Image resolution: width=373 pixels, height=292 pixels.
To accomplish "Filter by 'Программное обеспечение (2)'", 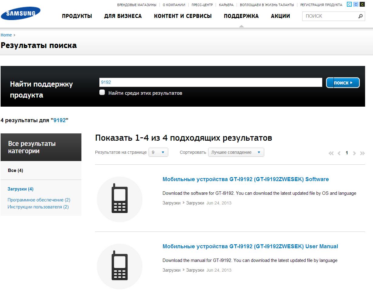I will click(39, 200).
